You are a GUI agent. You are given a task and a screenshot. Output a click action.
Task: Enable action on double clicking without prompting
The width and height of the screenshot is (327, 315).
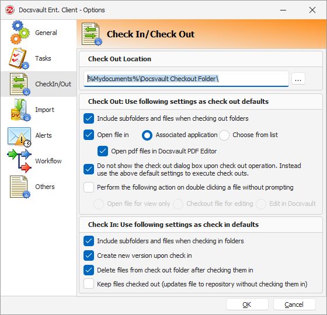[x=89, y=187]
